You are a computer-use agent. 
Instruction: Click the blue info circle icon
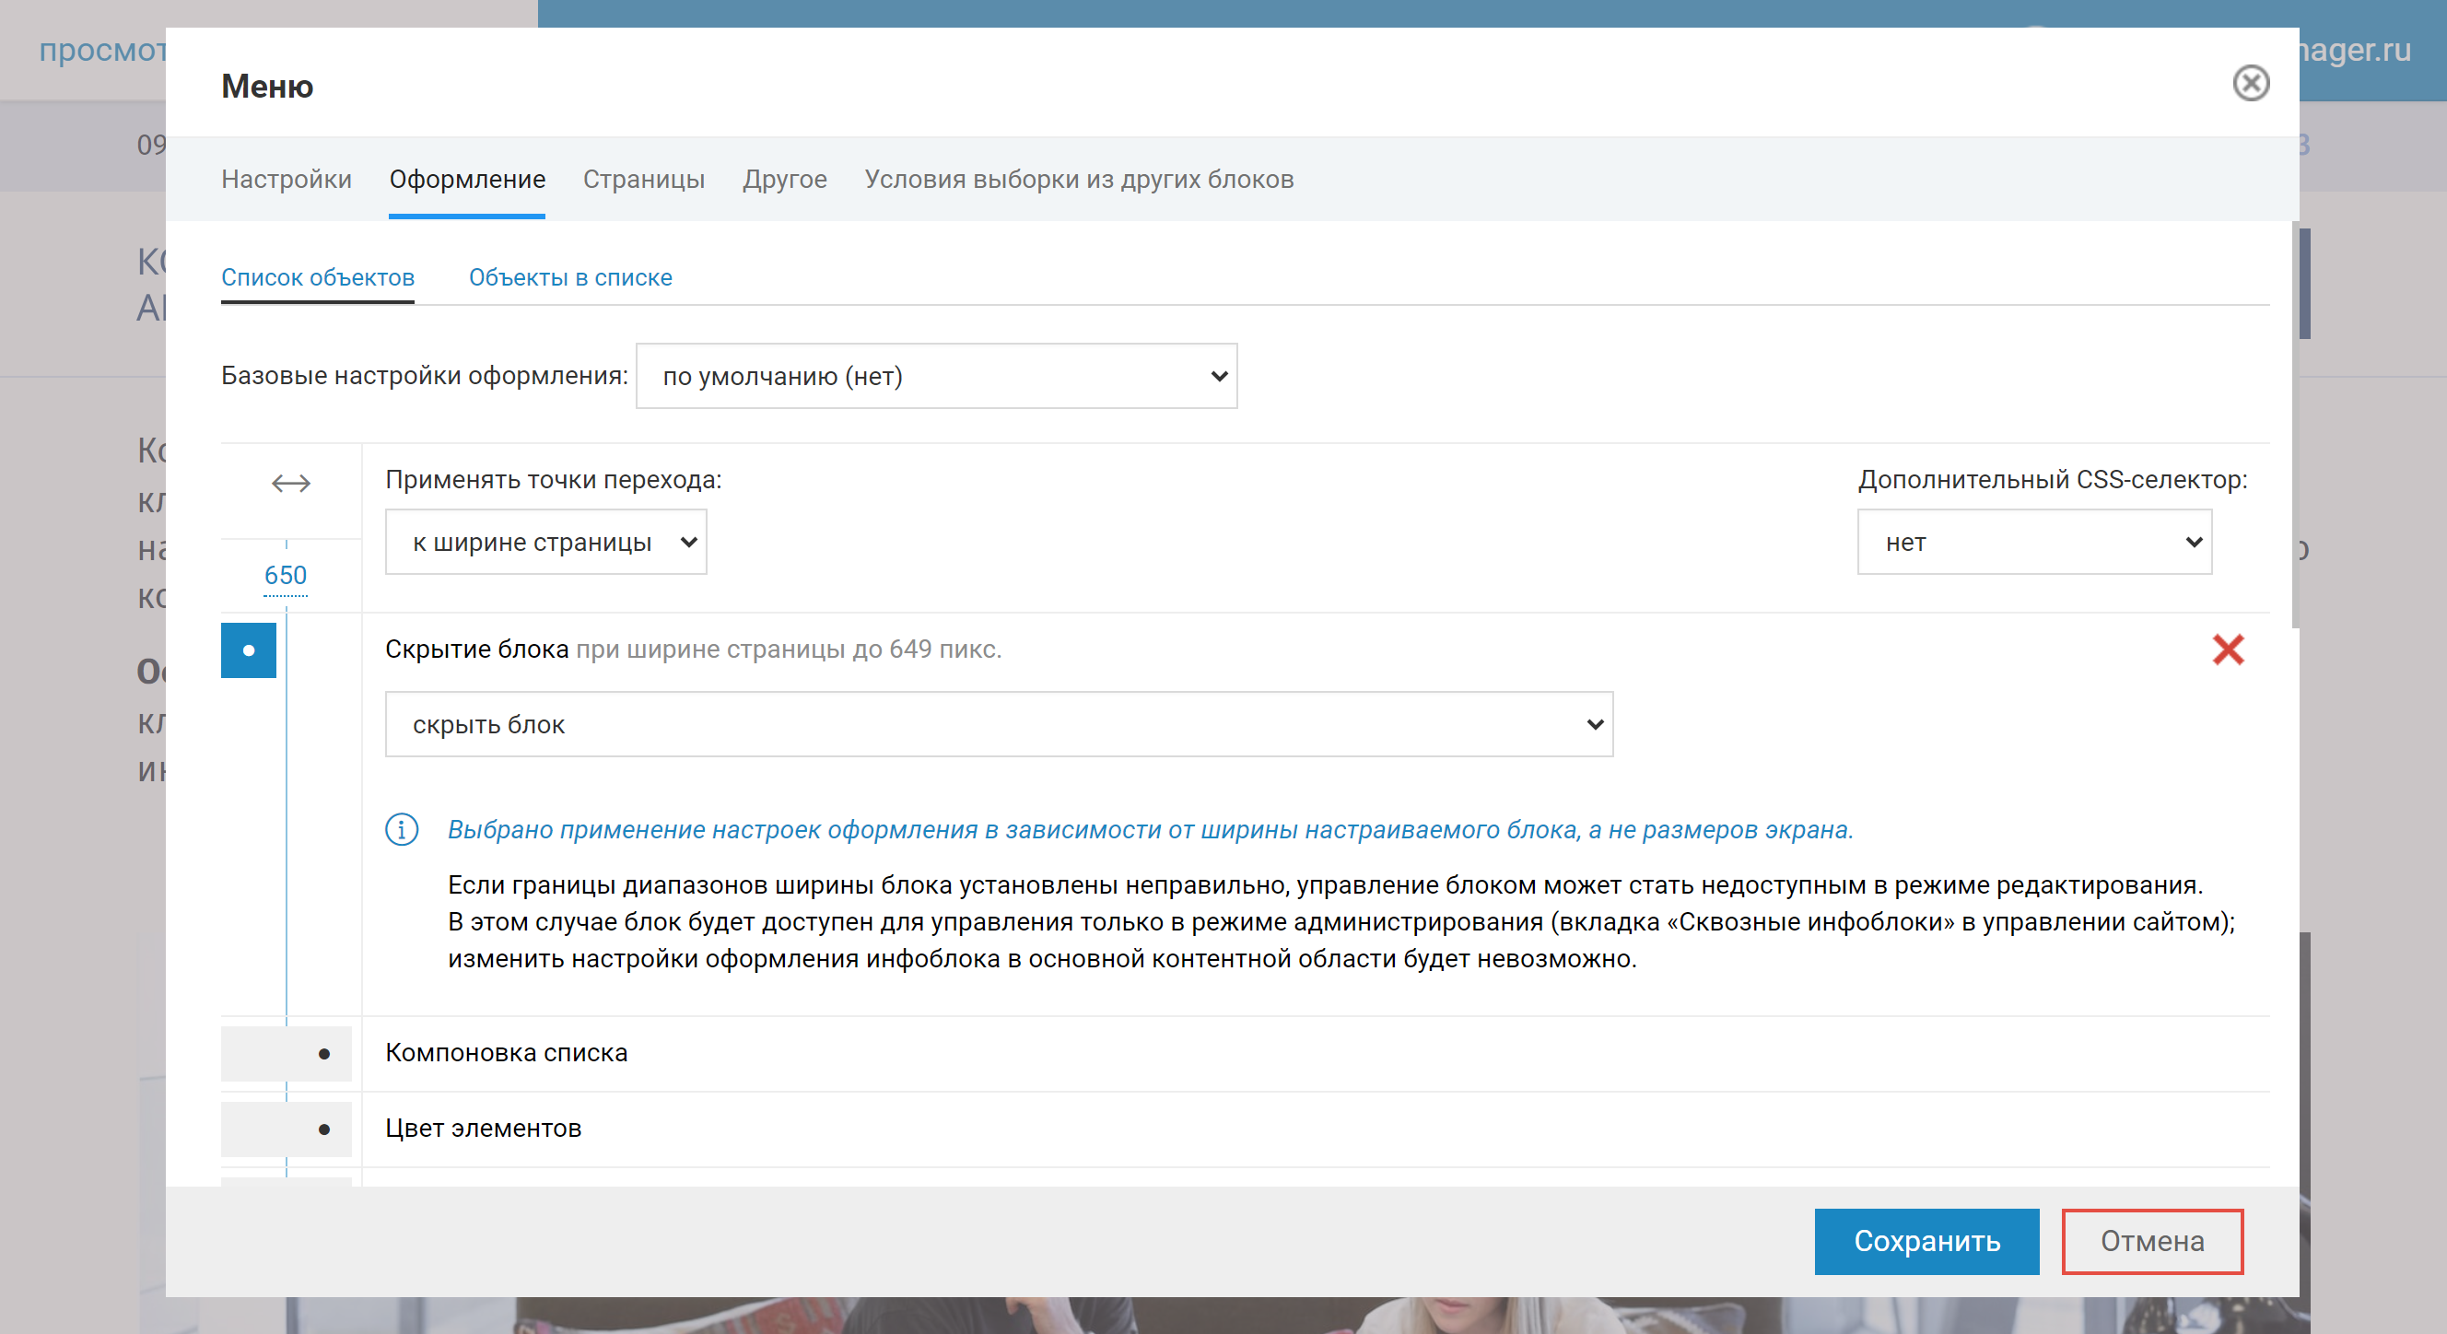point(402,829)
